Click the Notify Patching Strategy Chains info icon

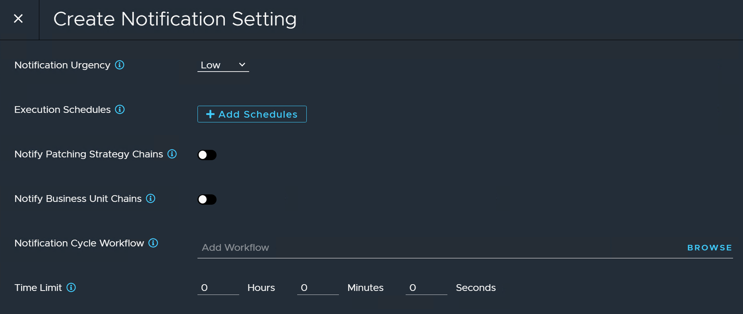[172, 154]
